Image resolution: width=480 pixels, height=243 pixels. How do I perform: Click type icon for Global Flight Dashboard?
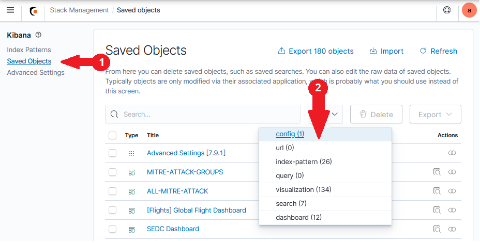(x=131, y=210)
